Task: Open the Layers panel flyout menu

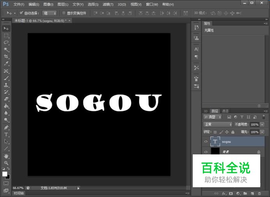Action: 266,111
